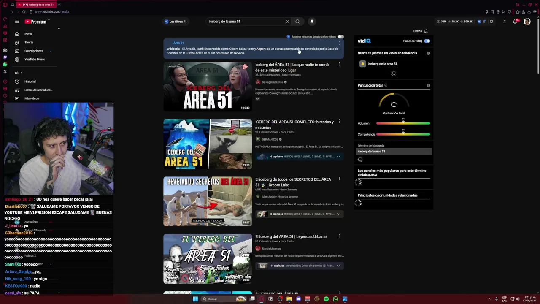Expand the 8 capítulos list for Groom Lake video

point(338,214)
